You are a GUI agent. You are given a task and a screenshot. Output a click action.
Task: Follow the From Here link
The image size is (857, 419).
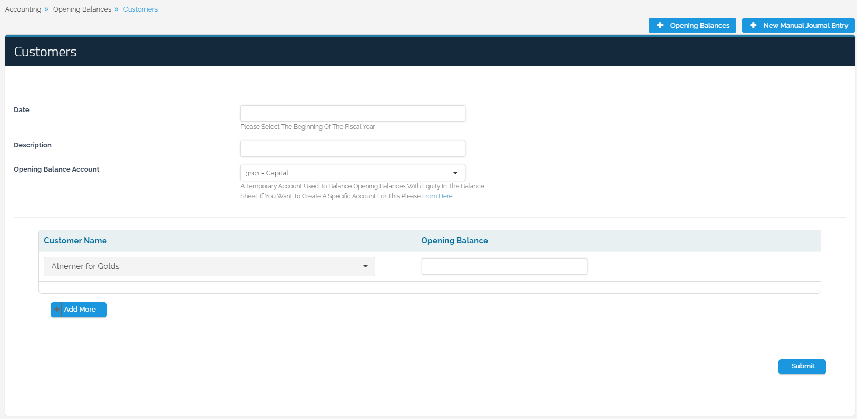437,196
